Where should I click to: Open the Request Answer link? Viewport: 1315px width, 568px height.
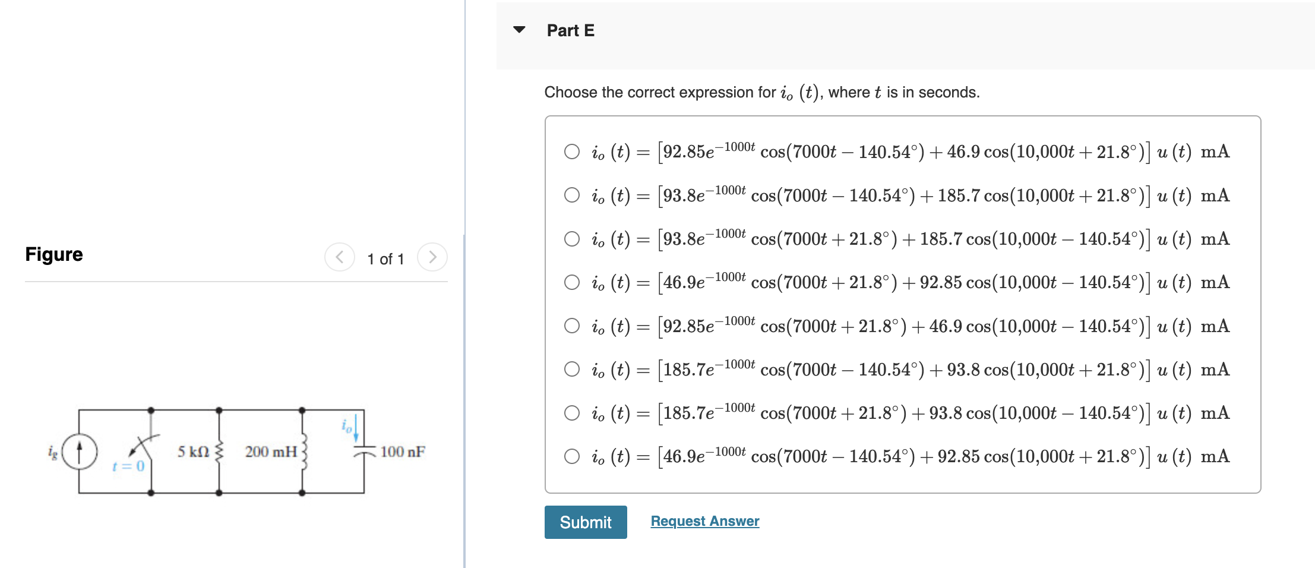(x=704, y=520)
